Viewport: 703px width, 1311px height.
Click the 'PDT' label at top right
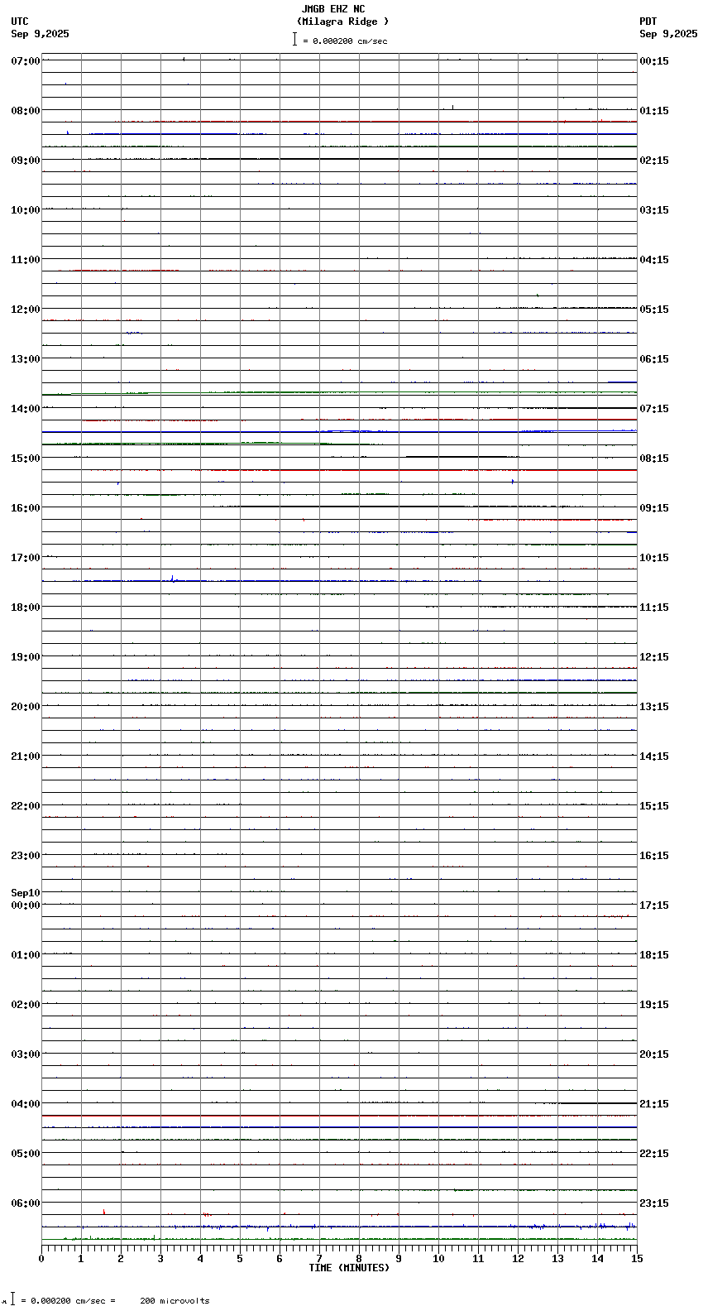[648, 22]
